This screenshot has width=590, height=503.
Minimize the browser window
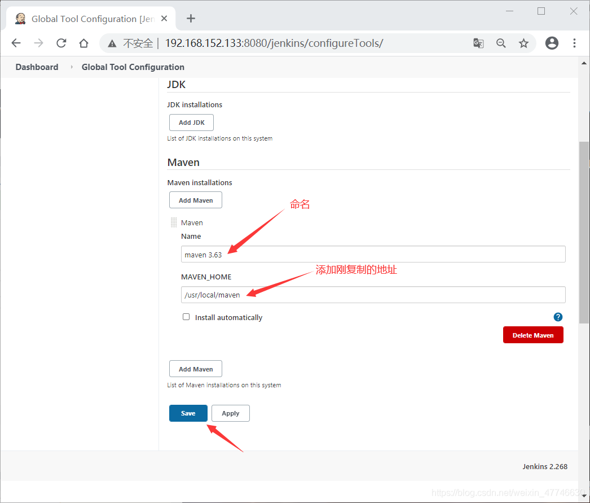coord(509,11)
